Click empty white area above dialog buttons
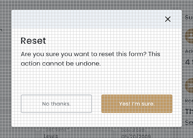193x138 pixels. pos(96,80)
